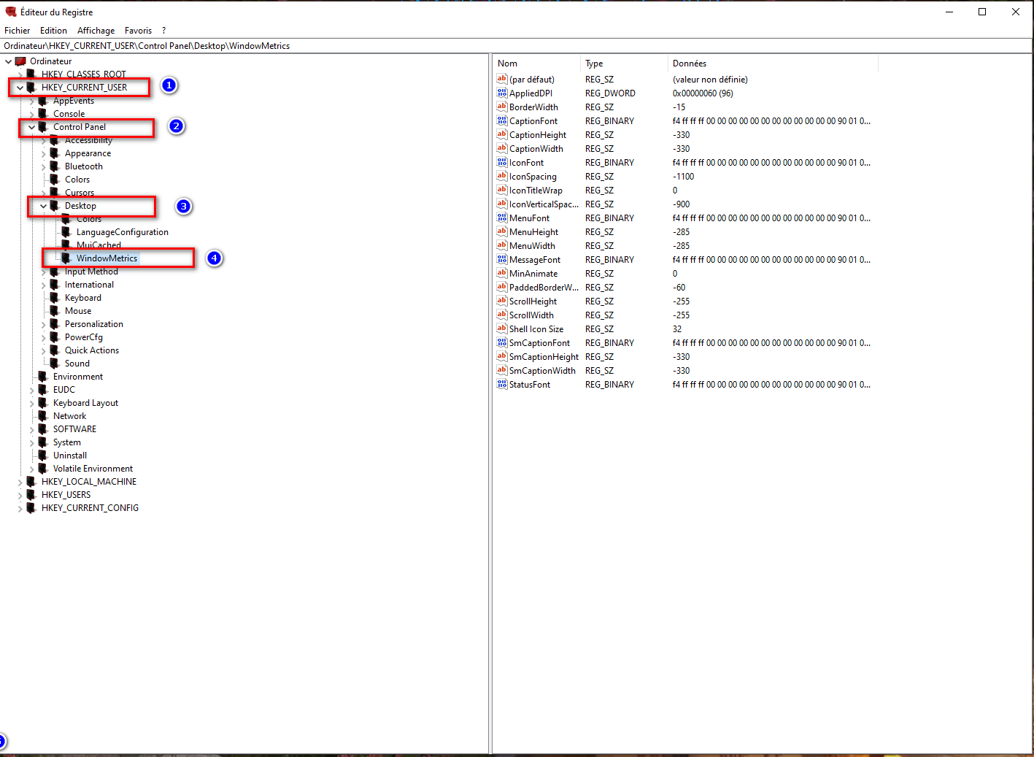This screenshot has width=1034, height=757.
Task: Expand the HKEY_CURRENT_CONFIG node
Action: click(x=20, y=509)
